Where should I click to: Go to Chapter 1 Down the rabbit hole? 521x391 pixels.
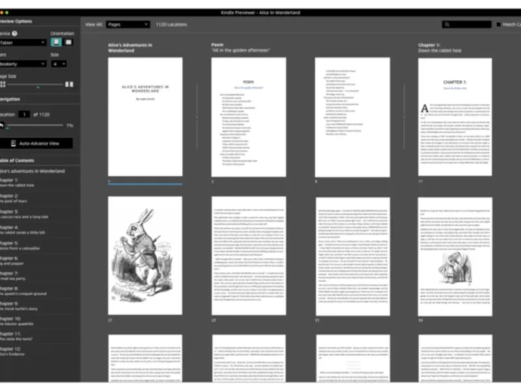[x=18, y=182]
